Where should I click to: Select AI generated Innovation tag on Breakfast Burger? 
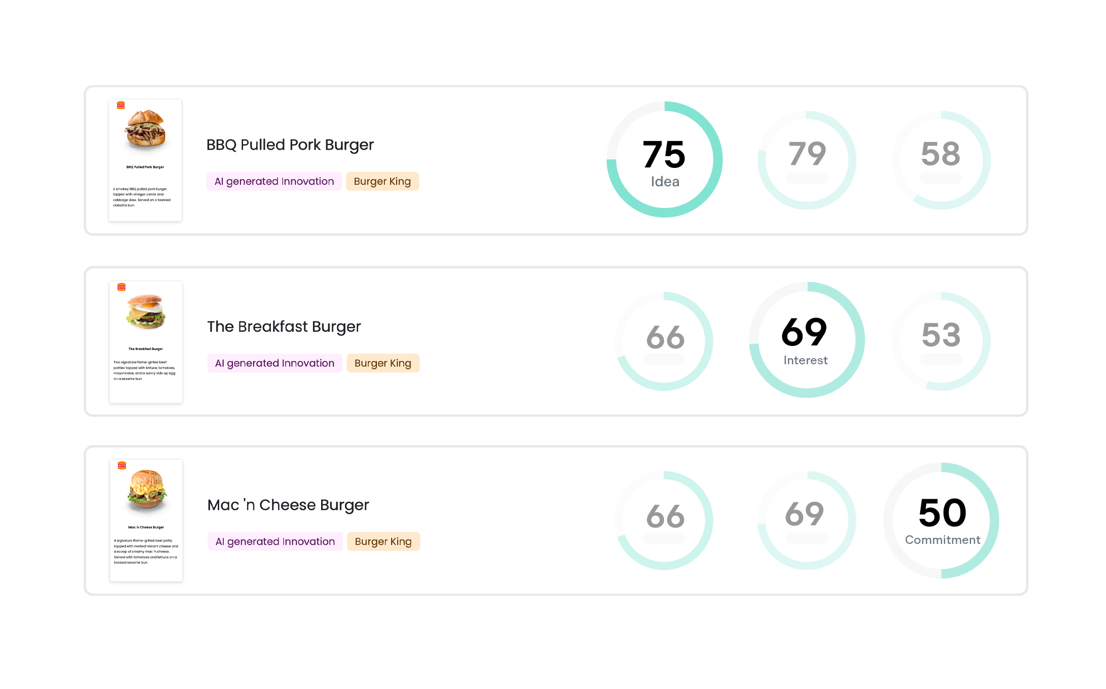pyautogui.click(x=274, y=363)
